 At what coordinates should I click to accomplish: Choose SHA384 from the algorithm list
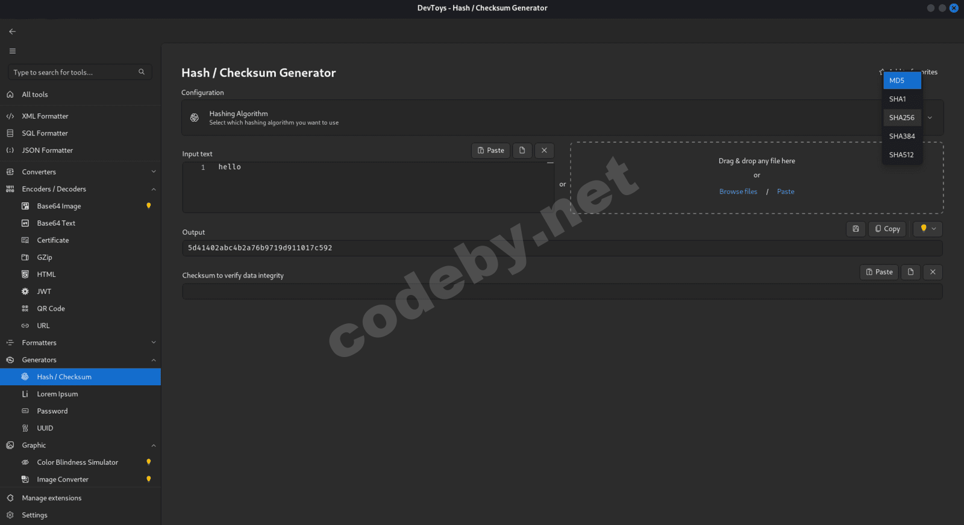[x=902, y=137]
